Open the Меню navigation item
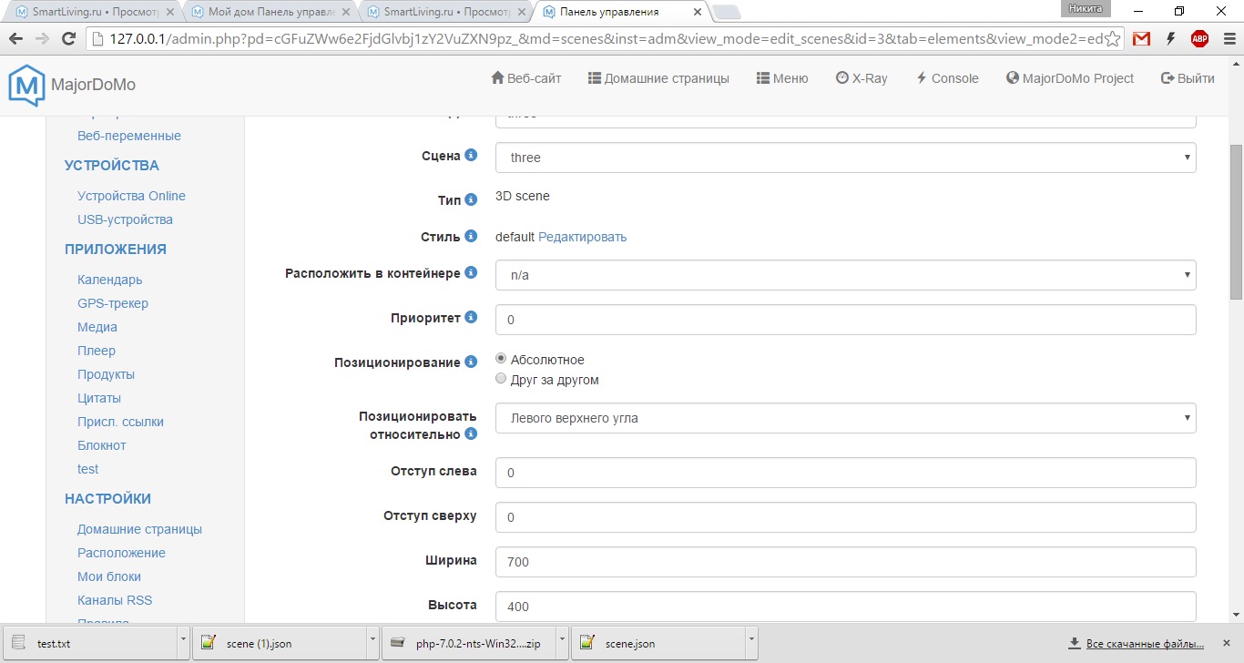The image size is (1244, 663). click(x=782, y=78)
